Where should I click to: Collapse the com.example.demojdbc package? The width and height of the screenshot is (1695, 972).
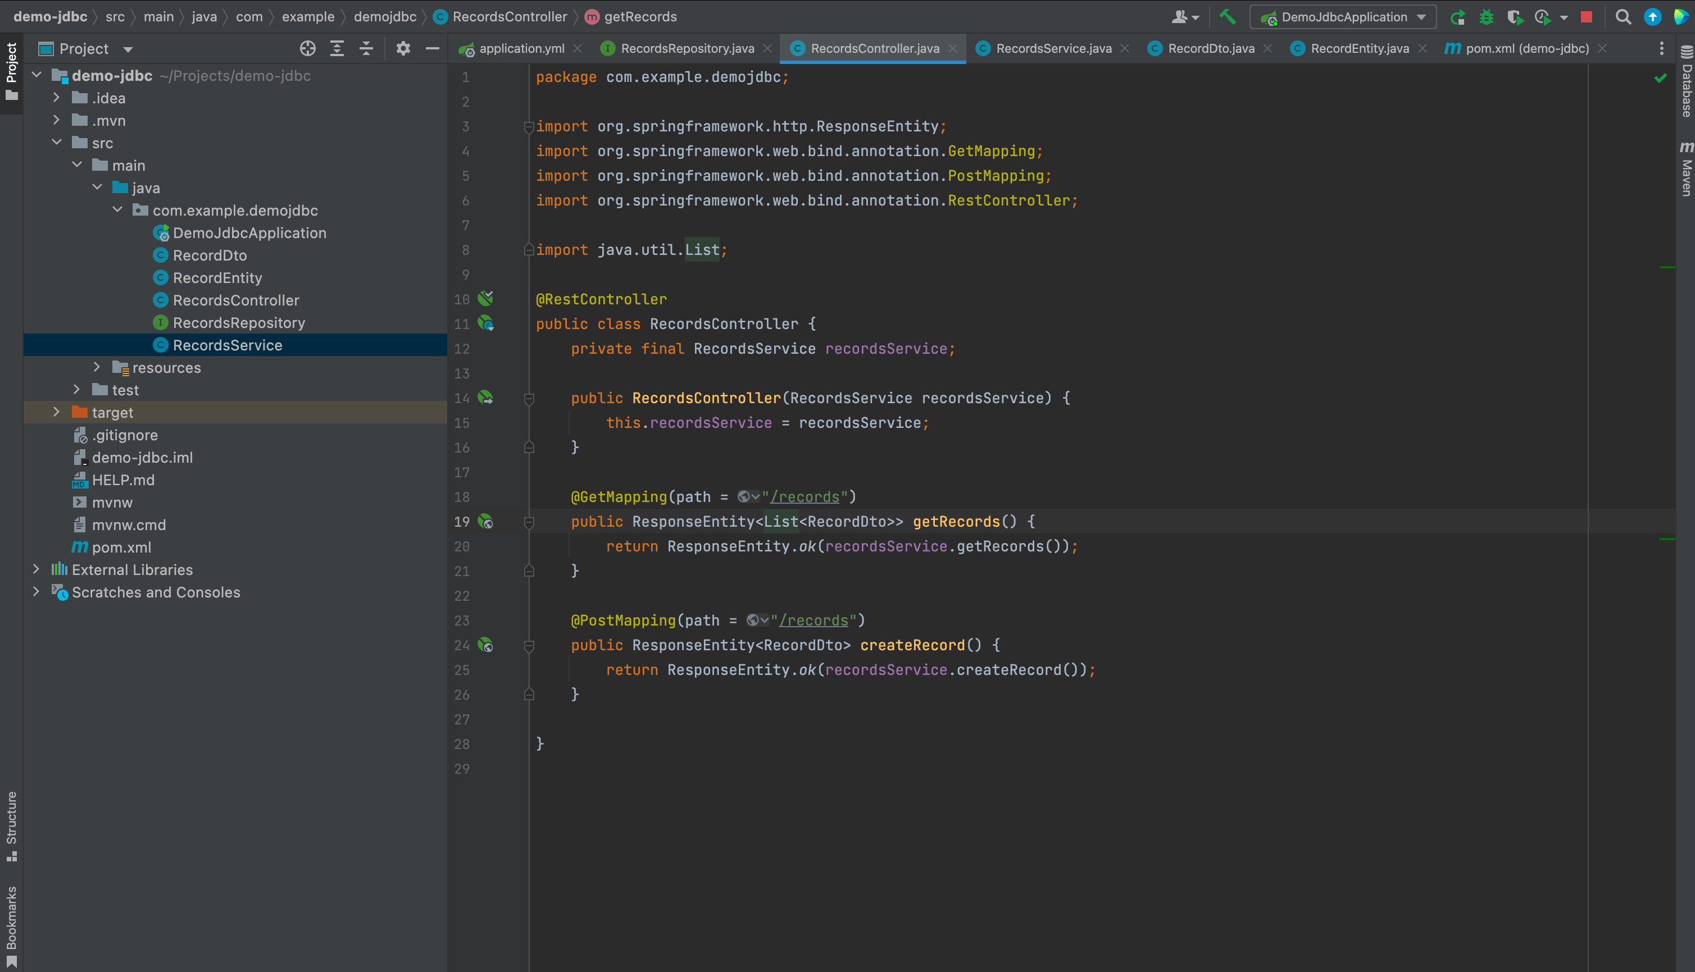tap(117, 209)
